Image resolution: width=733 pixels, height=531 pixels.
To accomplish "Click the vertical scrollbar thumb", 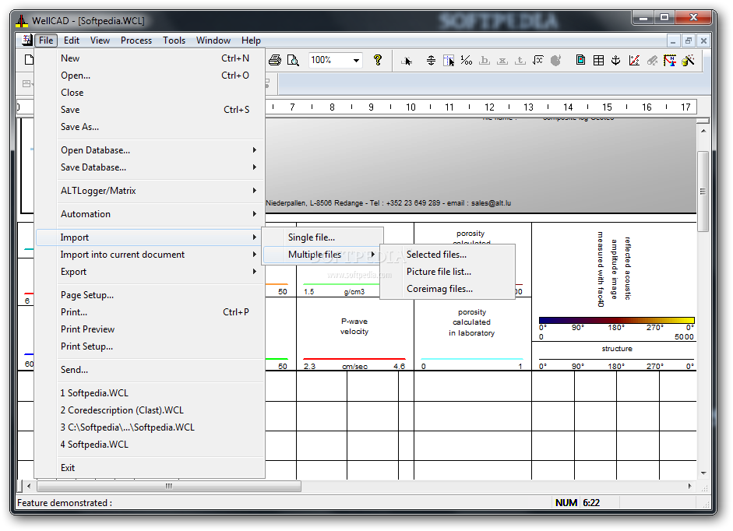I will (x=703, y=192).
